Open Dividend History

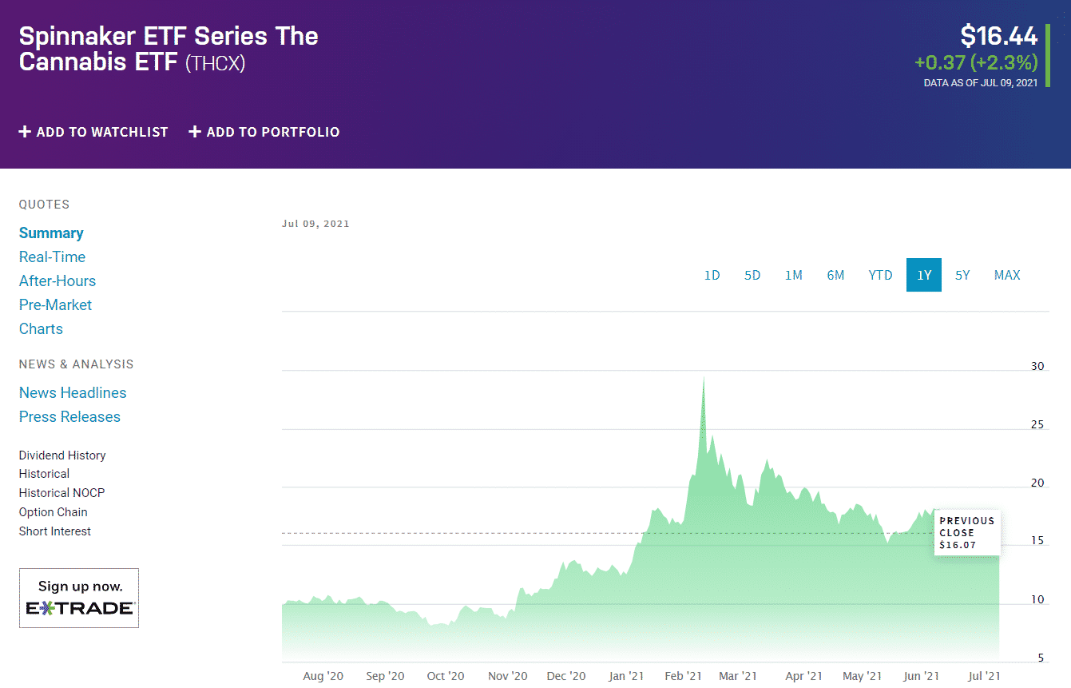pos(62,455)
